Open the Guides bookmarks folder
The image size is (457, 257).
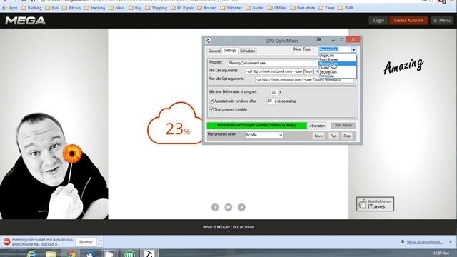pyautogui.click(x=255, y=8)
